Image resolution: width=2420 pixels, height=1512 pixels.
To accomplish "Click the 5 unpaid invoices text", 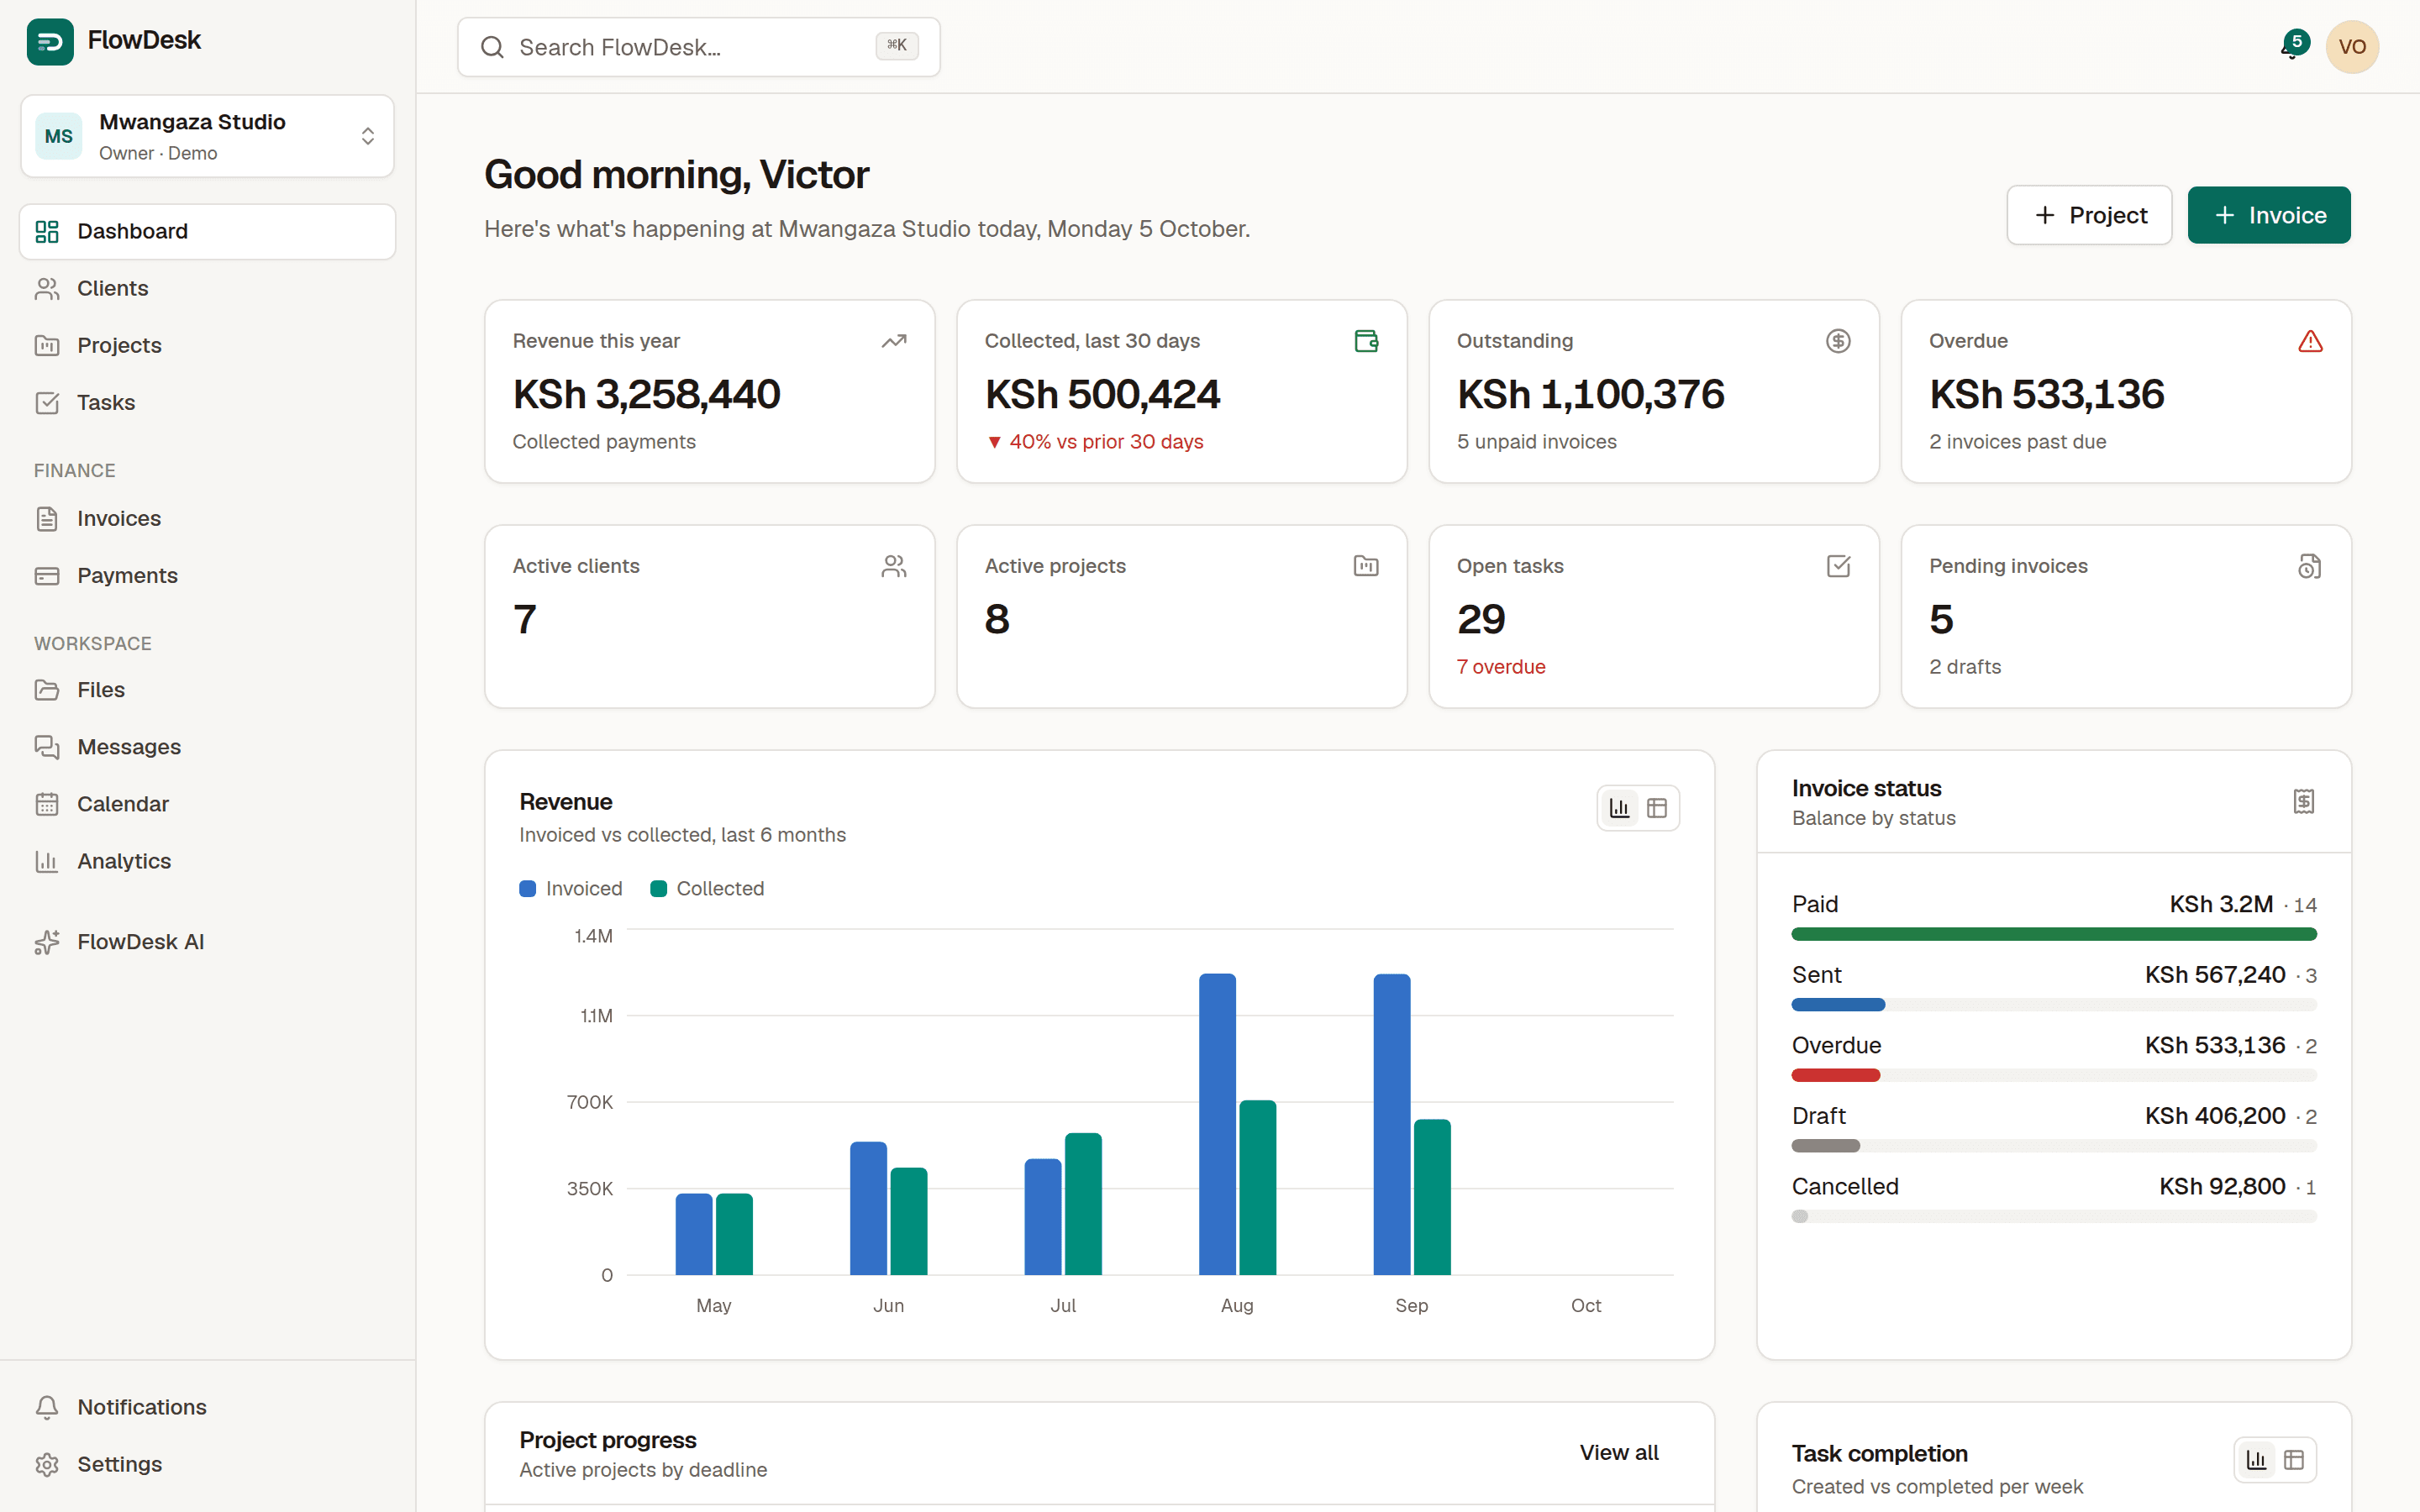I will click(1536, 442).
